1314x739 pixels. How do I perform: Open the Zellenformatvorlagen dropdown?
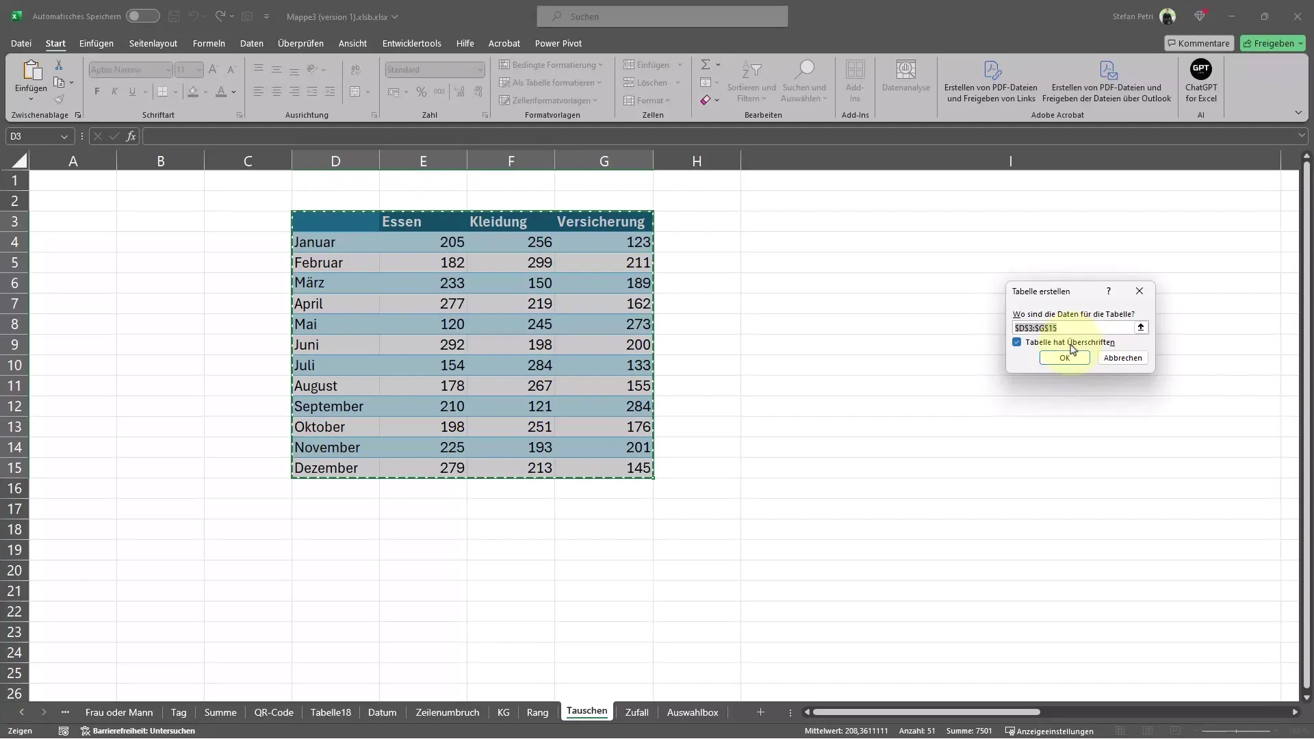click(x=548, y=101)
